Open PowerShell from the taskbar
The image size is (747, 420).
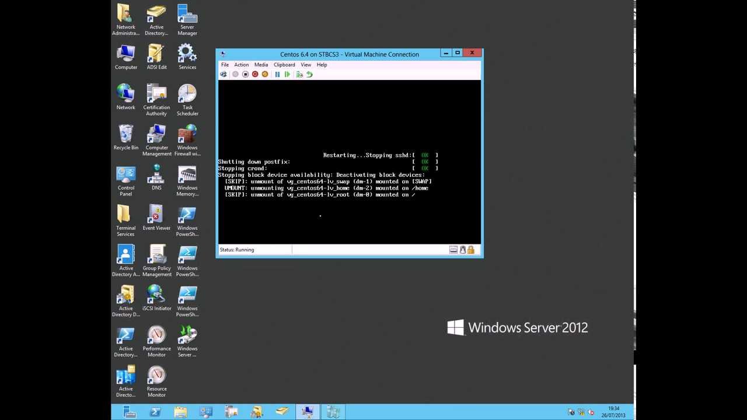click(155, 412)
